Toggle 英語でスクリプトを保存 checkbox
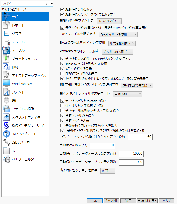Image resolution: width=177 pixels, height=204 pixels. pyautogui.click(x=62, y=116)
